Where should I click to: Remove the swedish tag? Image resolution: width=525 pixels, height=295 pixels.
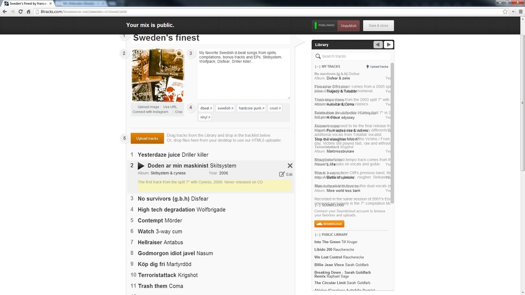233,108
